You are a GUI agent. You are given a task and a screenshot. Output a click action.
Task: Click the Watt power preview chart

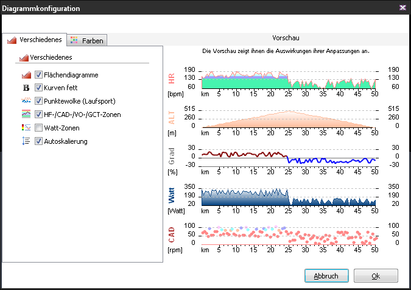(289, 197)
